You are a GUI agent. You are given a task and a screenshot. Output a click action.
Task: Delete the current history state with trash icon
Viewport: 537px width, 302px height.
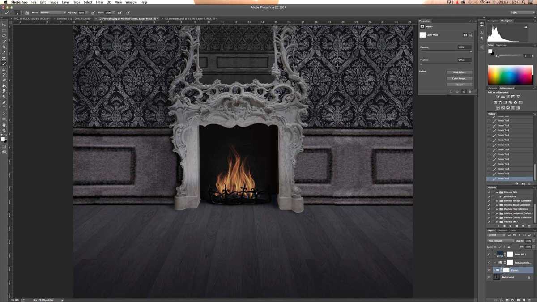click(529, 183)
